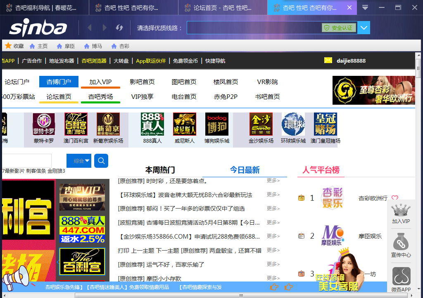Click the 至尊杏彩 banner advertisement
Screen dimensions: 423x298
click(373, 90)
